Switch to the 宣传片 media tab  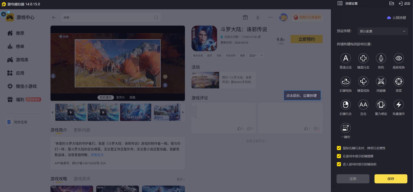coord(120,97)
